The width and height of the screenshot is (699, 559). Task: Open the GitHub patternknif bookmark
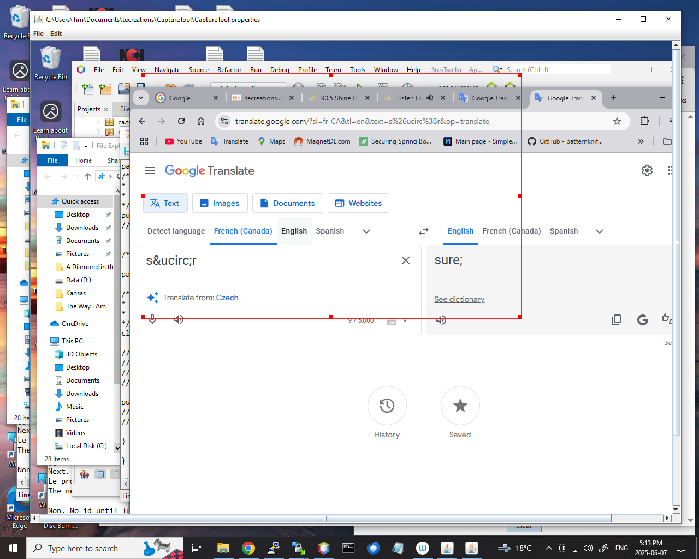pos(565,141)
